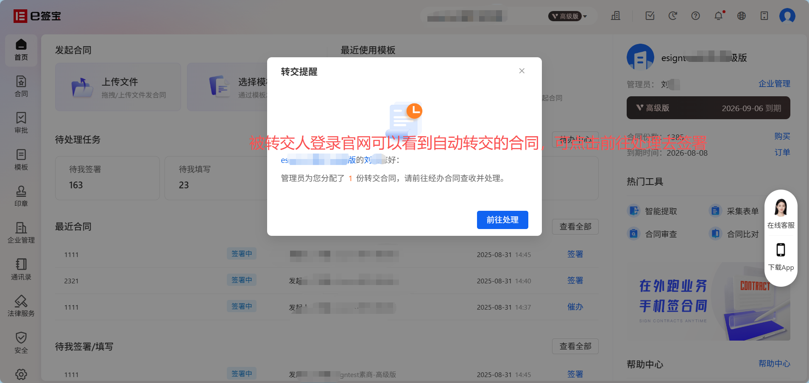This screenshot has height=383, width=809.
Task: Select the 首页 home tab
Action: [x=21, y=50]
